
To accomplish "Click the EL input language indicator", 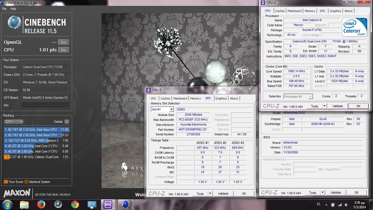I will (x=319, y=204).
